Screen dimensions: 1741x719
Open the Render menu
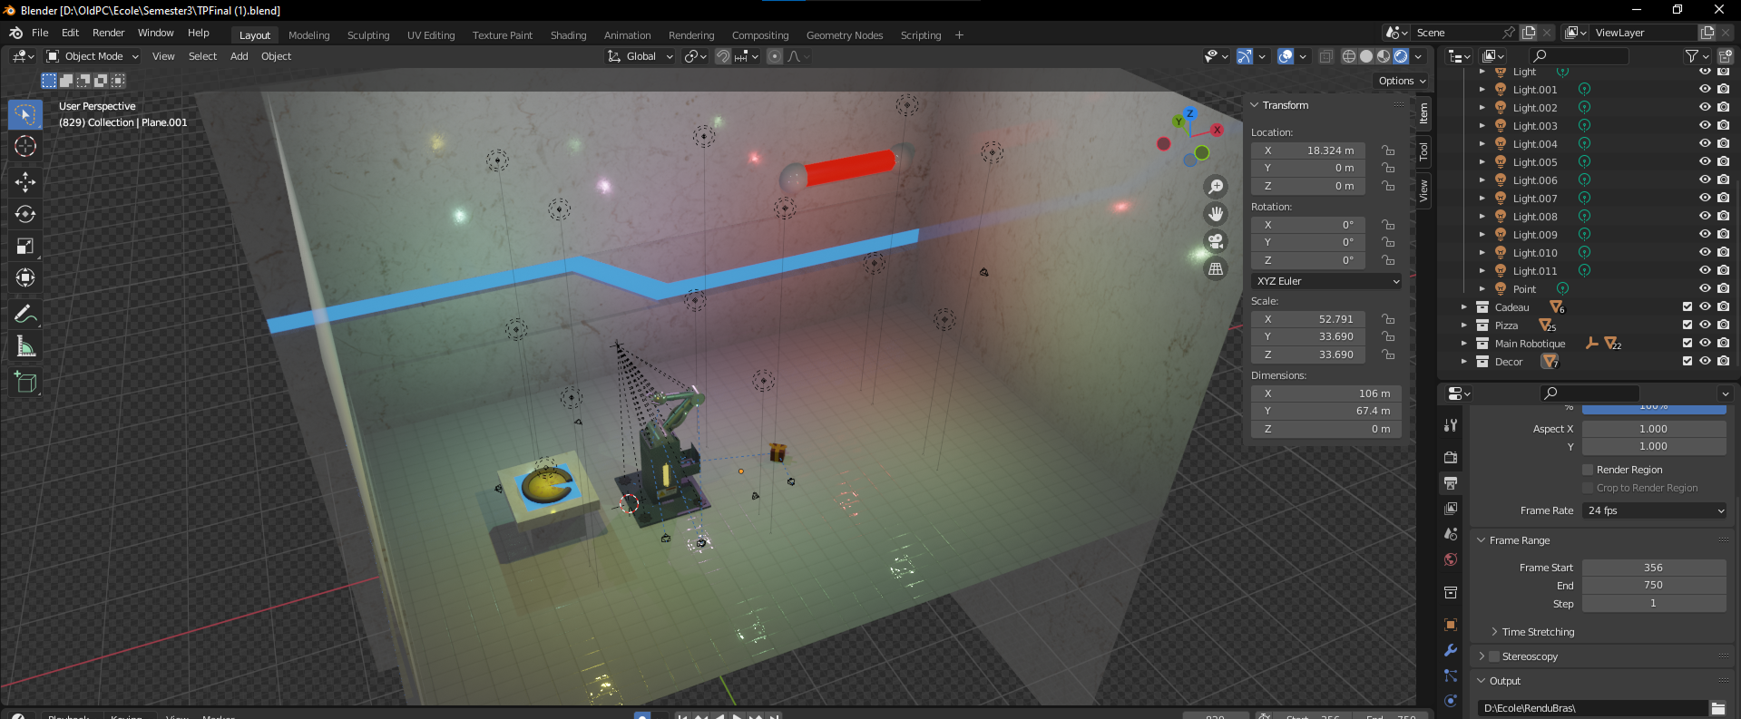coord(108,33)
